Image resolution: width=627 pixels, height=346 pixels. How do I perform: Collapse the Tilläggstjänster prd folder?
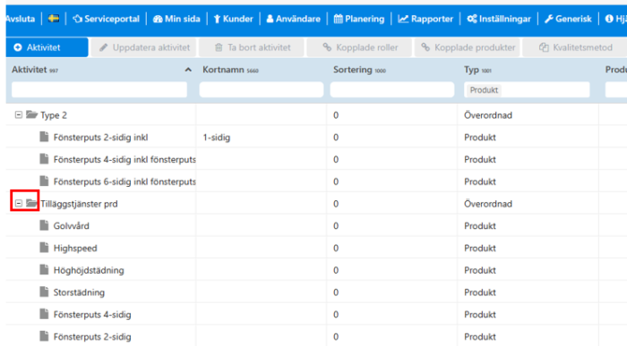(x=19, y=204)
